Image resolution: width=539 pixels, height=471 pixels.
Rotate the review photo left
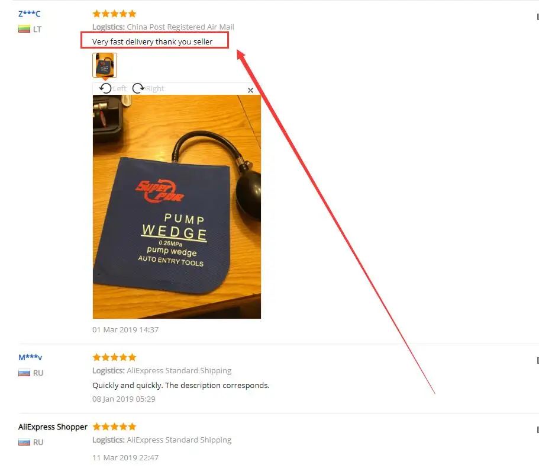click(112, 88)
